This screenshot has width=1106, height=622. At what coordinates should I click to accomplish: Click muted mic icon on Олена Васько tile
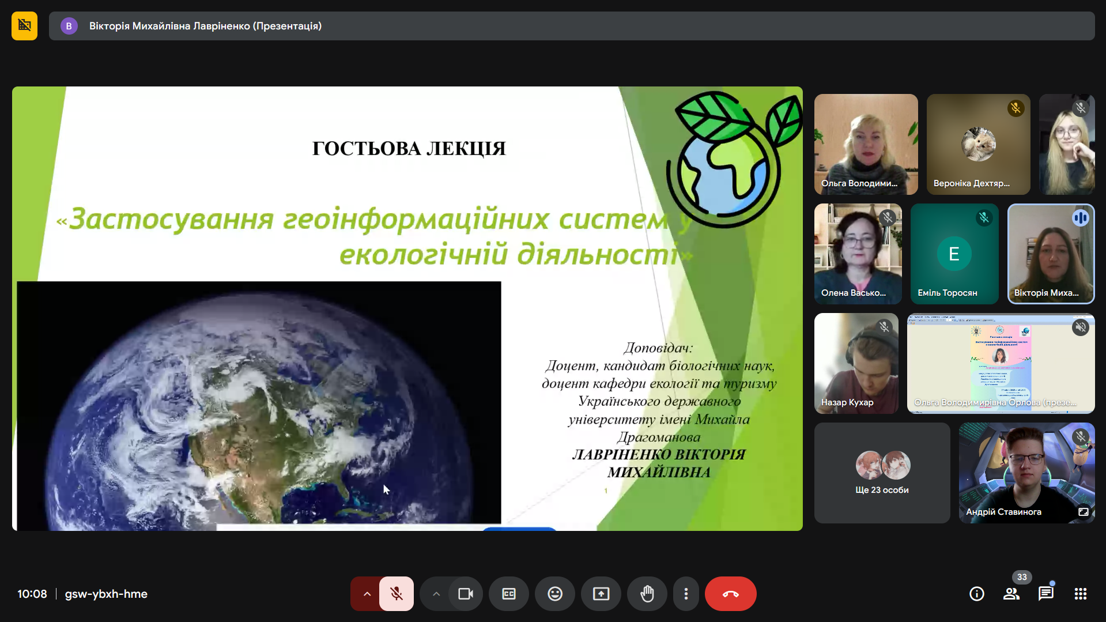click(888, 217)
